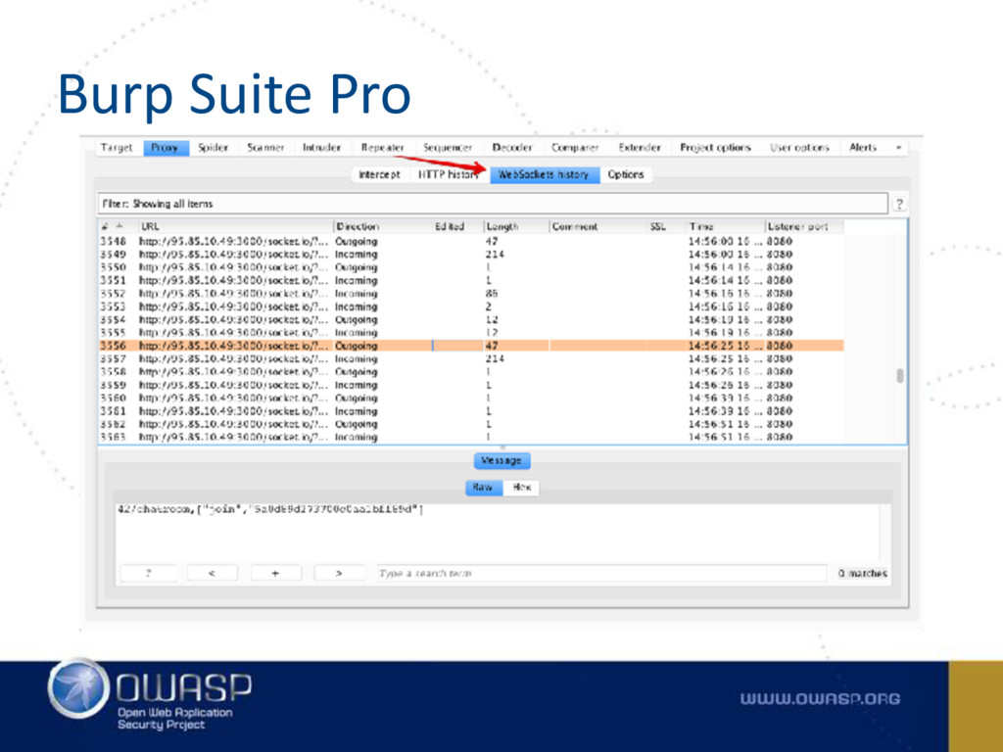The width and height of the screenshot is (1003, 752).
Task: Select history row 3550
Action: (471, 267)
